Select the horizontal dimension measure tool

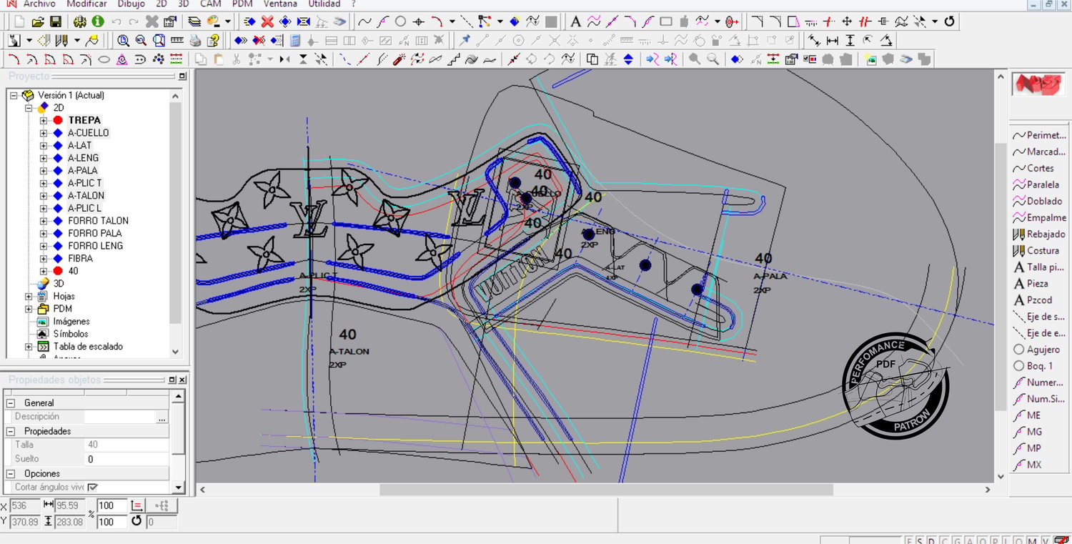coord(832,40)
